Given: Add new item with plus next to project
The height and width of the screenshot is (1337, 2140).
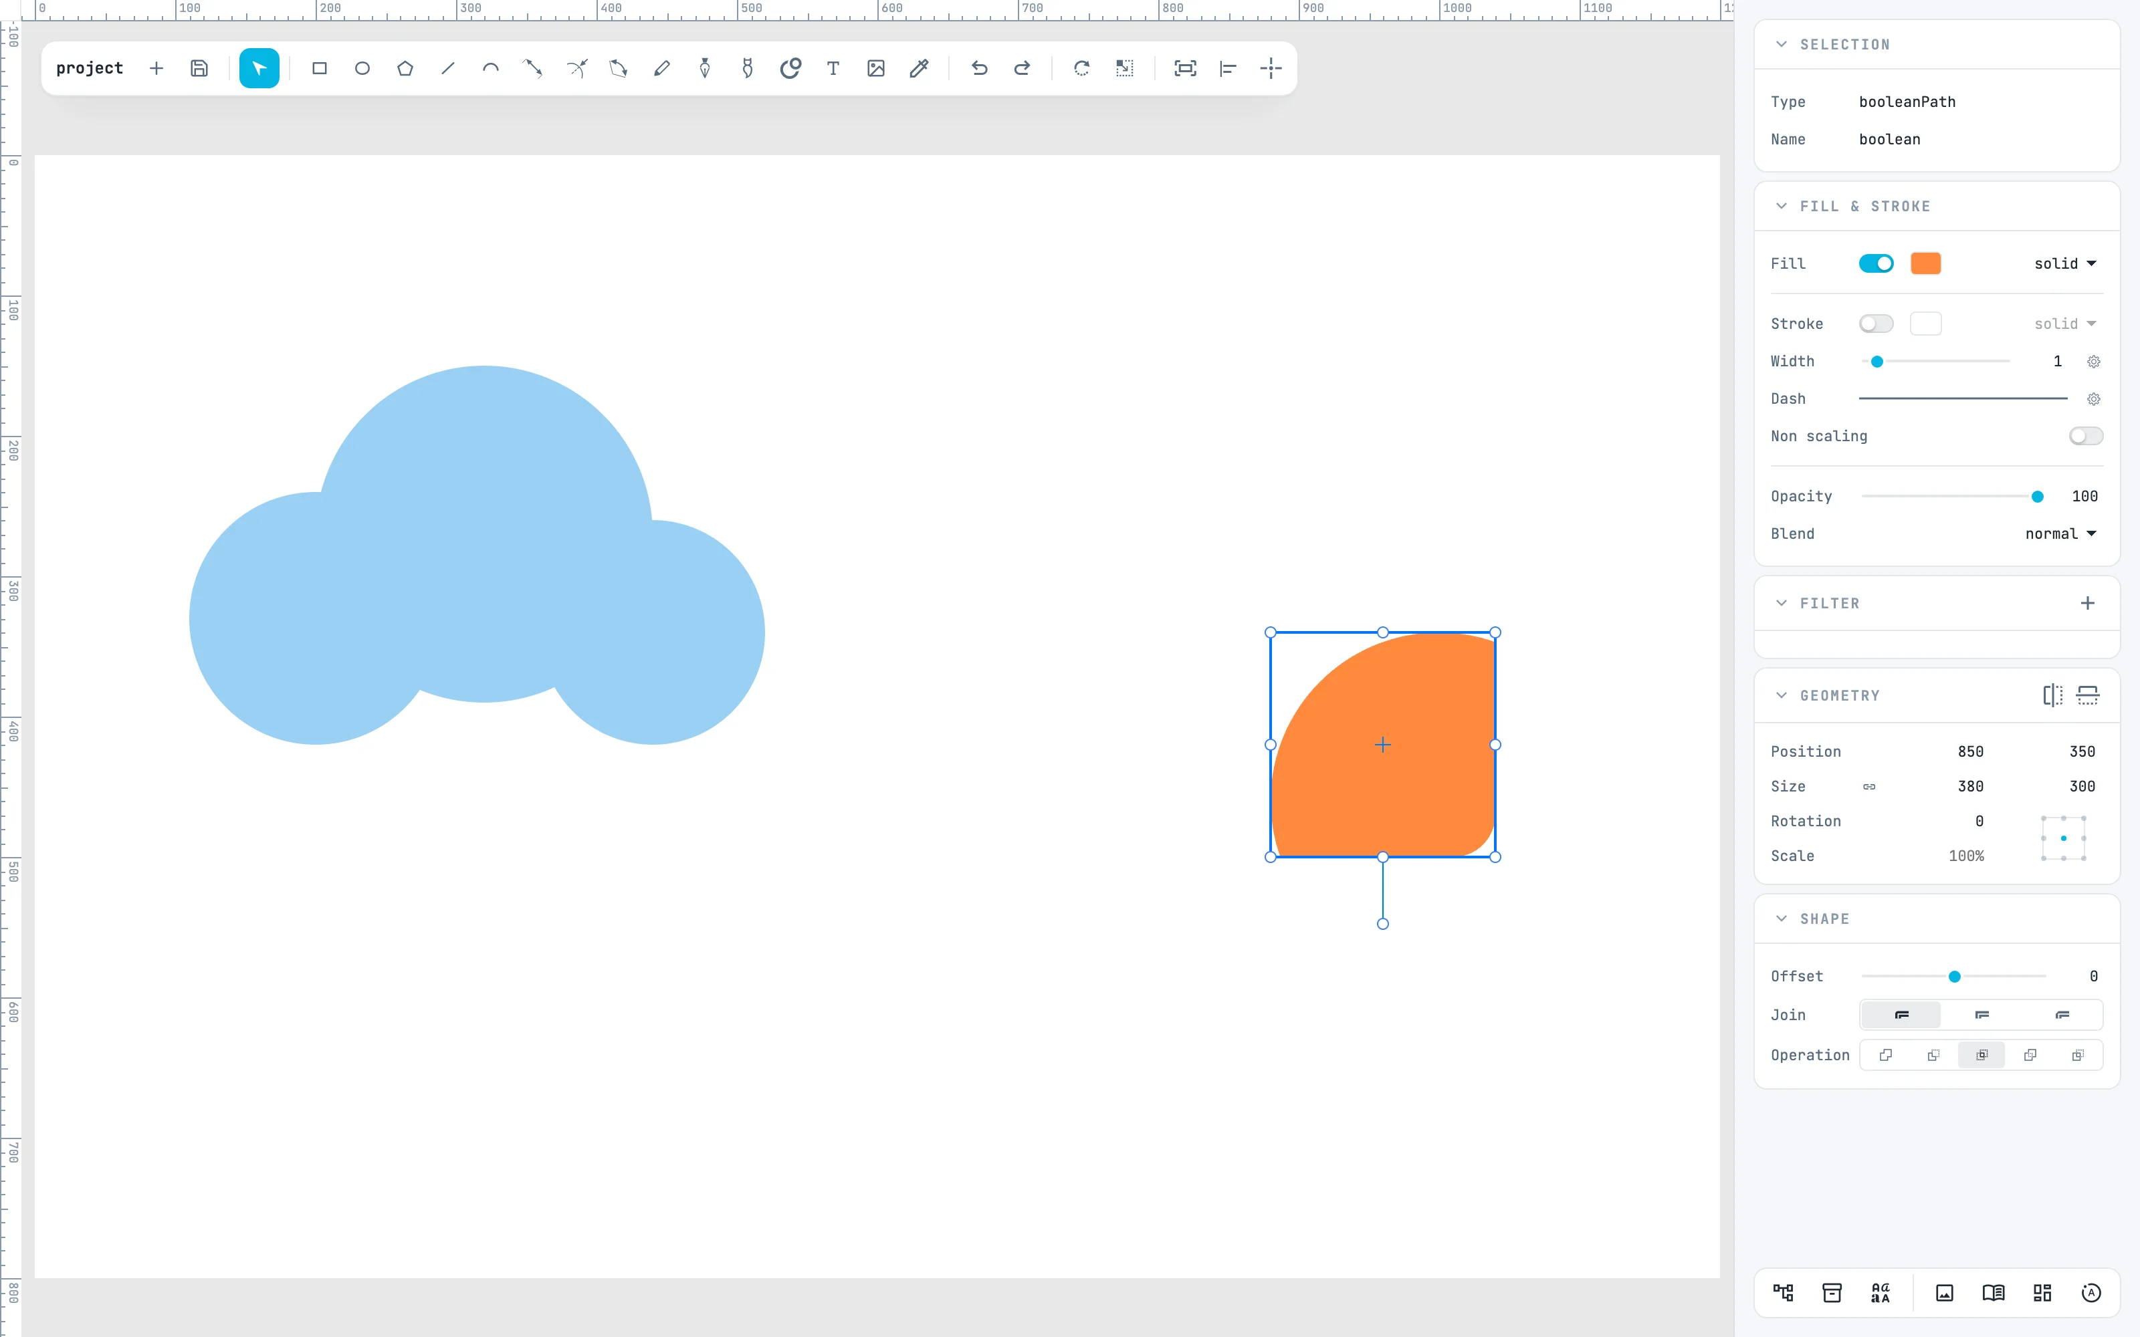Looking at the screenshot, I should [156, 68].
